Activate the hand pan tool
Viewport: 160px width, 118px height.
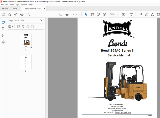(92, 14)
